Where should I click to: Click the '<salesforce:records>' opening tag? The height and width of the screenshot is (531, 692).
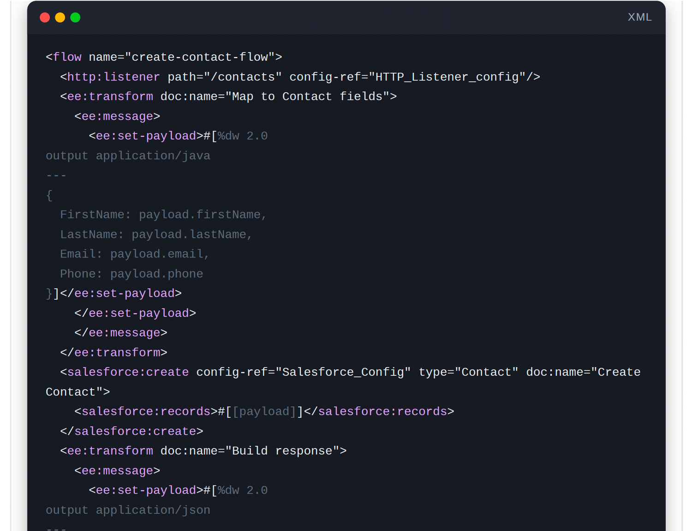[x=146, y=411]
